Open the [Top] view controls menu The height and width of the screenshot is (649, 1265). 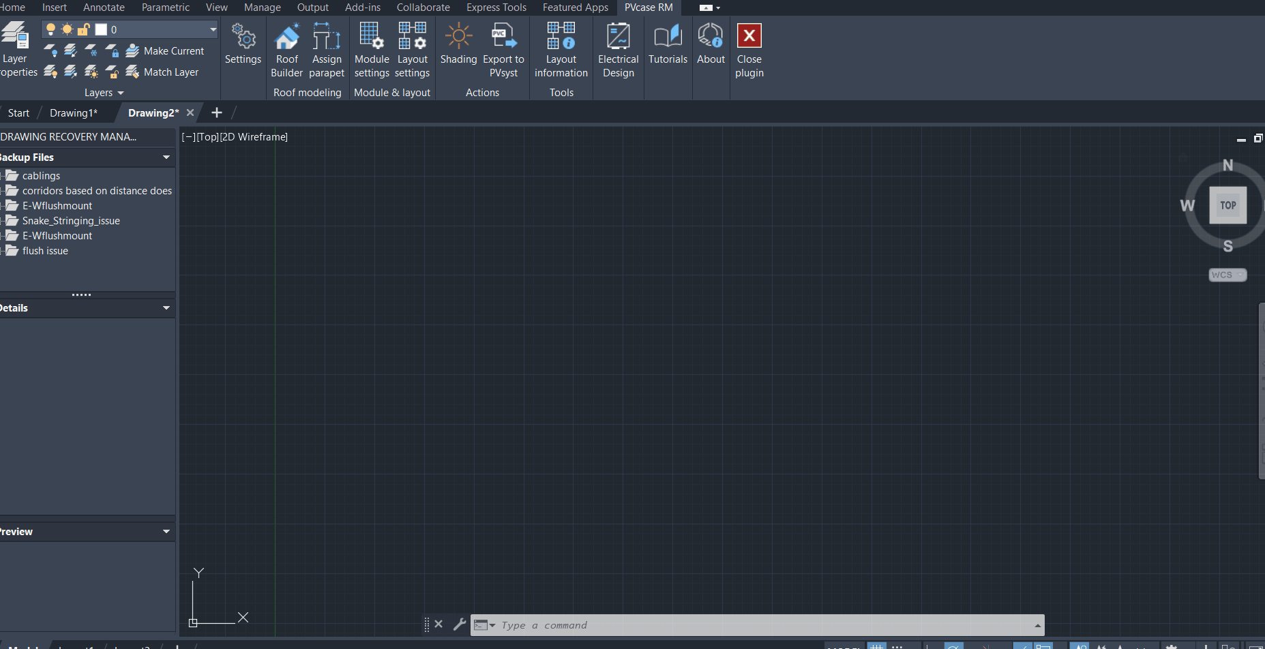[x=208, y=137]
